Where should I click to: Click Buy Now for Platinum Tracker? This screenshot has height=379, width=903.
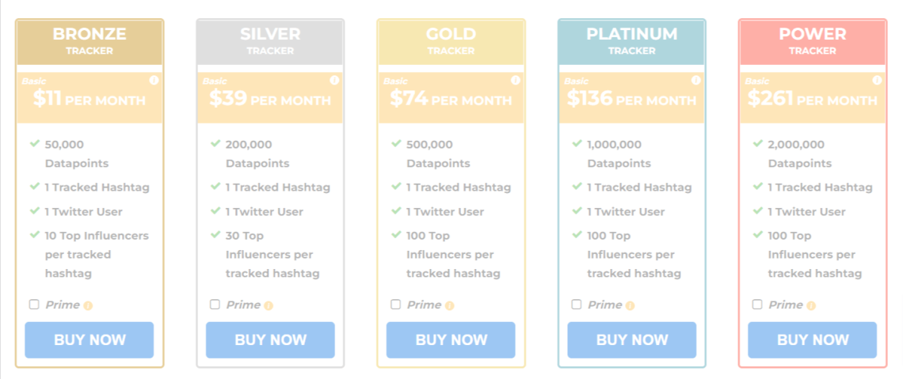pos(631,340)
